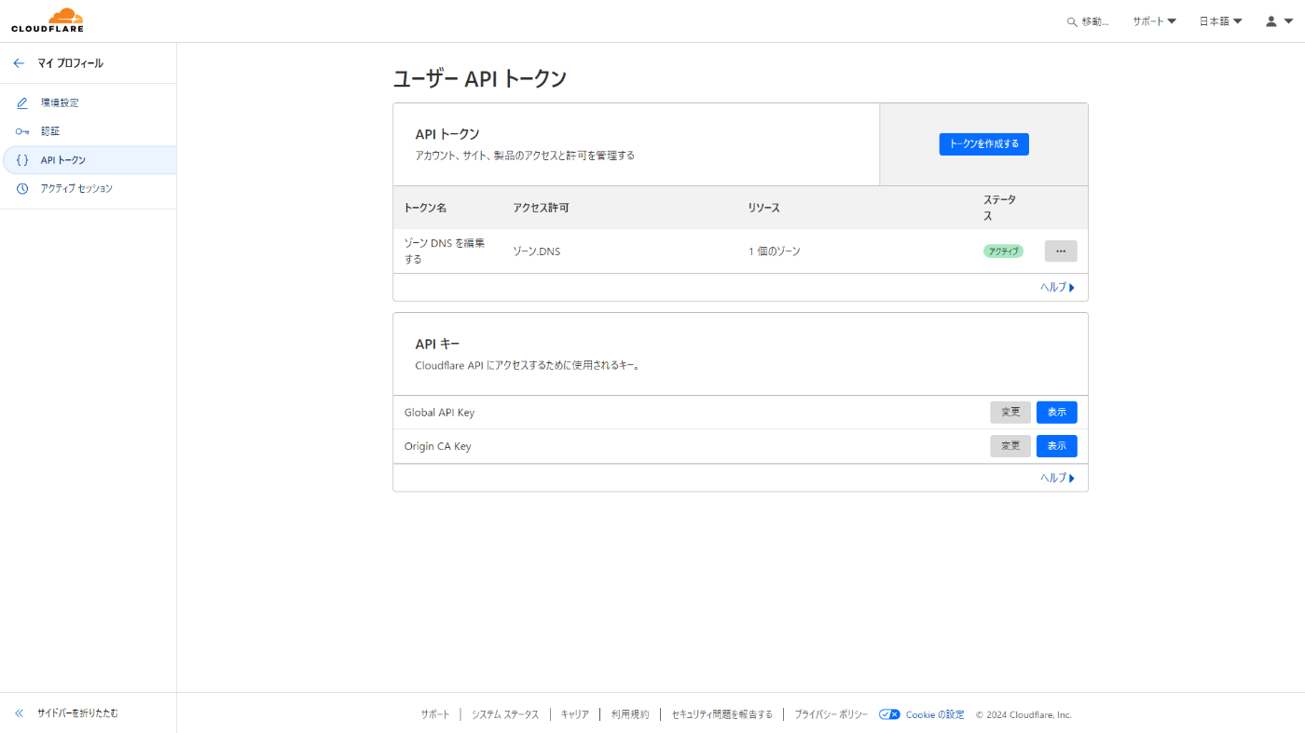Image resolution: width=1305 pixels, height=733 pixels.
Task: Open the user account menu icon
Action: click(1278, 21)
